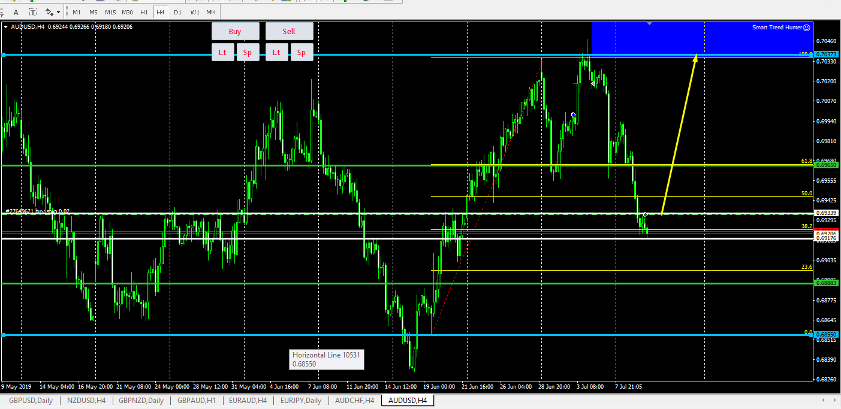841x409 pixels.
Task: Click the Sp button under Sell
Action: pyautogui.click(x=302, y=52)
